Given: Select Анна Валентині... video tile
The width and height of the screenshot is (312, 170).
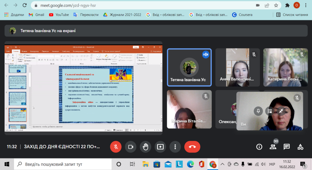Looking at the screenshot, I should coord(238,67).
